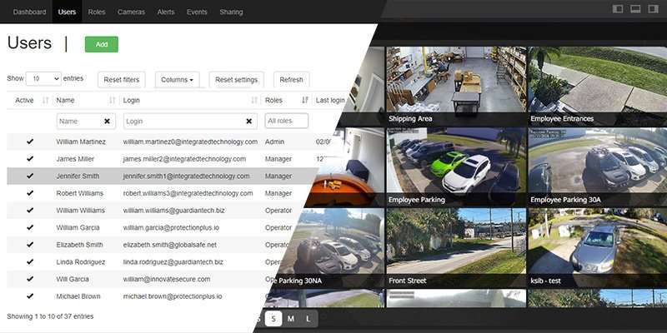Open the Employee Parking camera feed
Screen dimensions: 667x333
pyautogui.click(x=456, y=166)
